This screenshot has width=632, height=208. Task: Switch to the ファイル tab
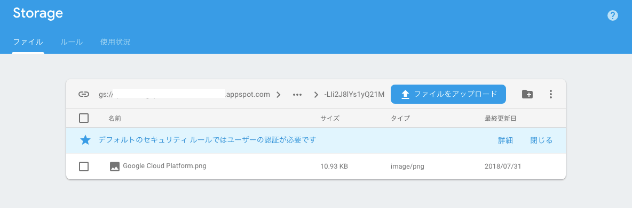tap(28, 42)
